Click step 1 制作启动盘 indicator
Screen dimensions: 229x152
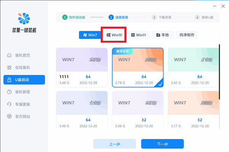[x=74, y=18]
